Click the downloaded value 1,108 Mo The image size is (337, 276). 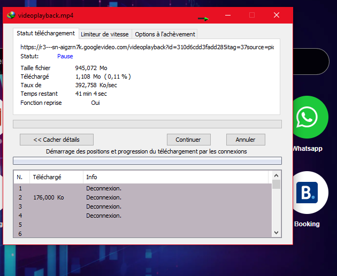(88, 76)
